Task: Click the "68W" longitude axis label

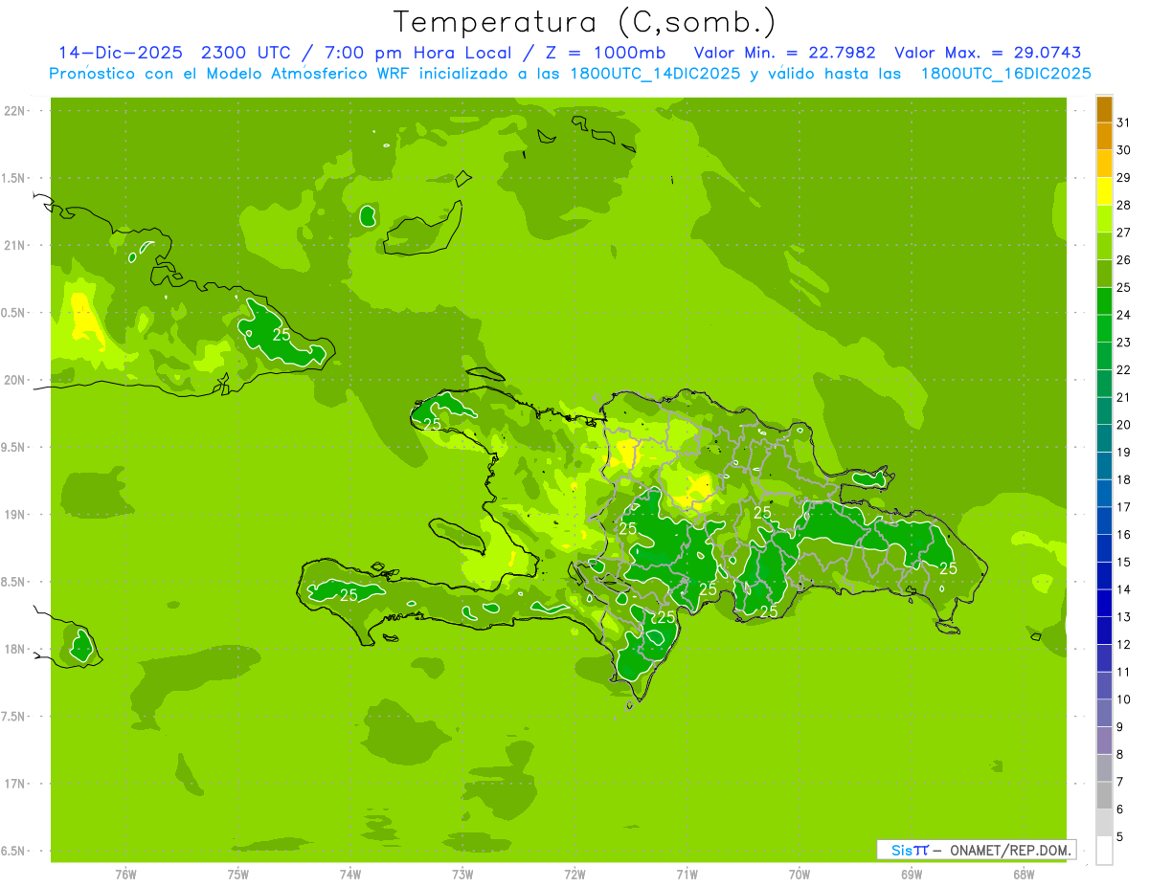Action: click(1024, 875)
